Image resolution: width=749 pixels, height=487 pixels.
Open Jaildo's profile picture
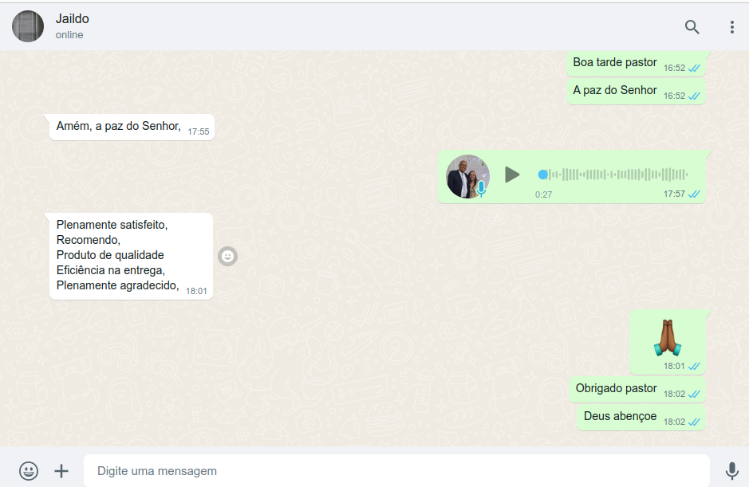[28, 27]
